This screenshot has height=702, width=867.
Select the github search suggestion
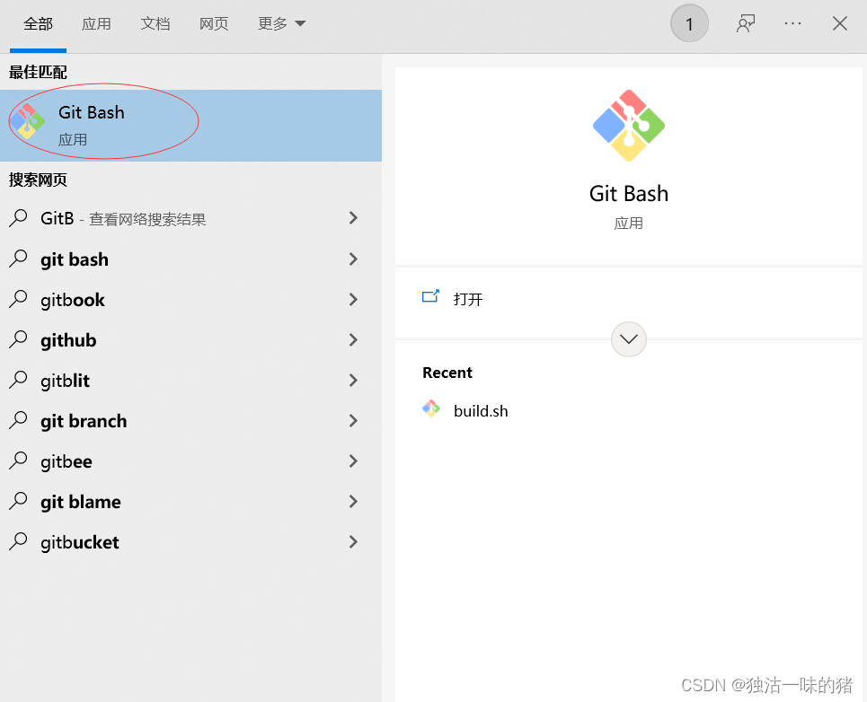pos(190,339)
